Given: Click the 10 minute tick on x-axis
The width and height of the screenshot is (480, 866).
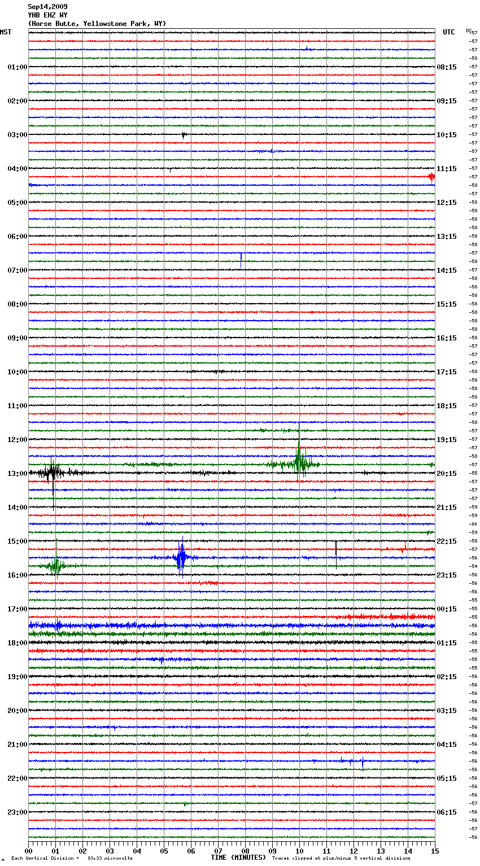Looking at the screenshot, I should pos(299,851).
